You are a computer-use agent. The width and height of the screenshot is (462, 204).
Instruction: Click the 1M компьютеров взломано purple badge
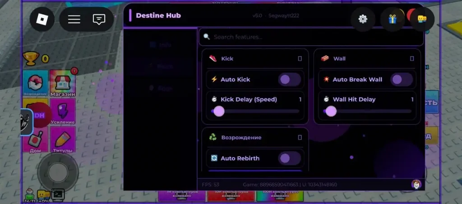click(181, 195)
